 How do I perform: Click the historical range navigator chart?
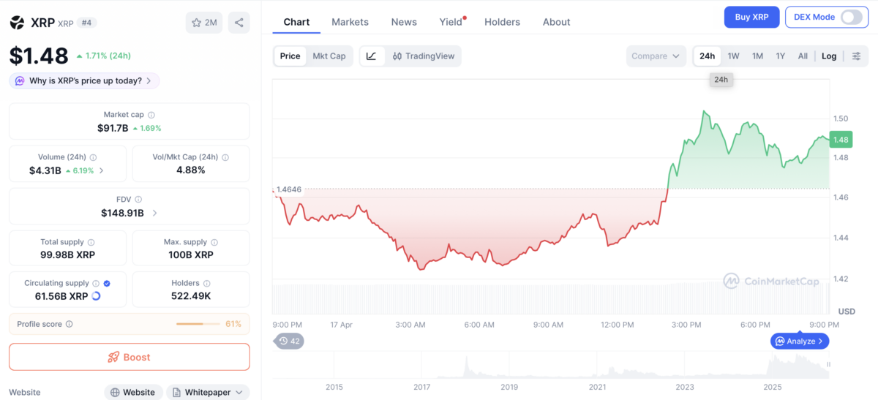point(551,366)
